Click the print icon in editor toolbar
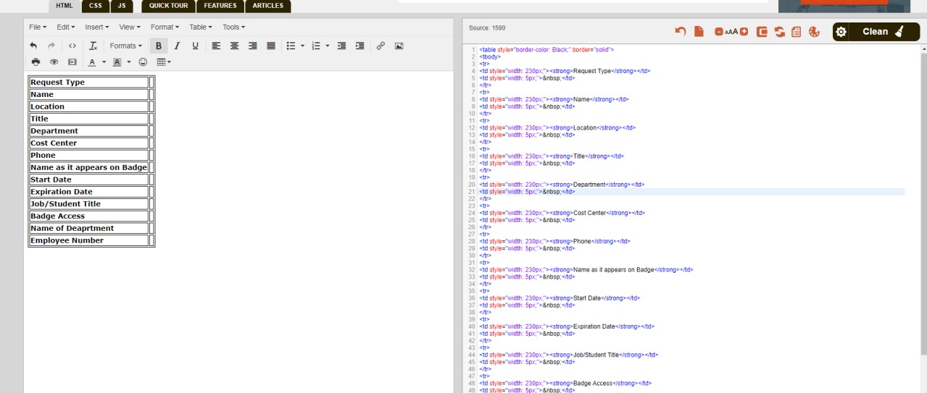 tap(36, 62)
